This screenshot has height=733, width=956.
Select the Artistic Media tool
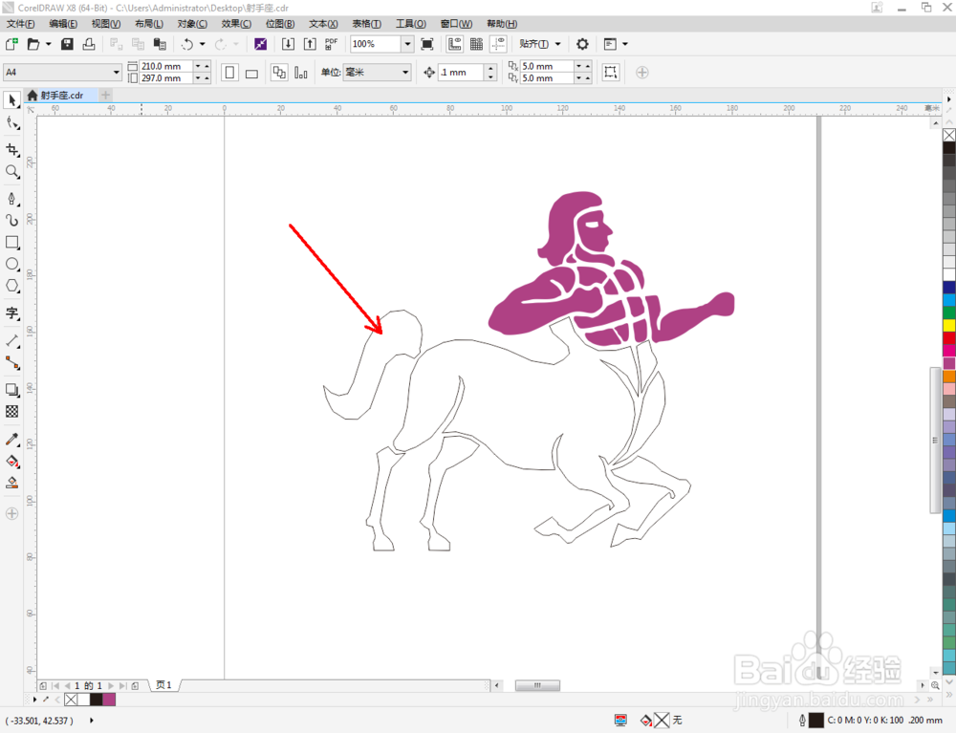11,221
